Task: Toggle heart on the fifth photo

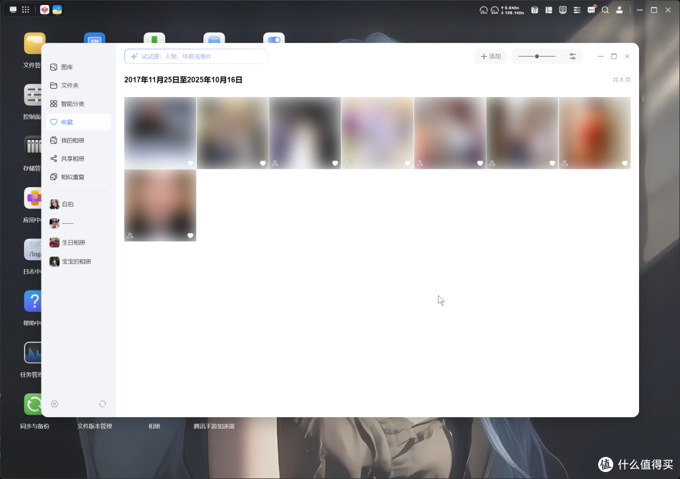Action: pos(480,163)
